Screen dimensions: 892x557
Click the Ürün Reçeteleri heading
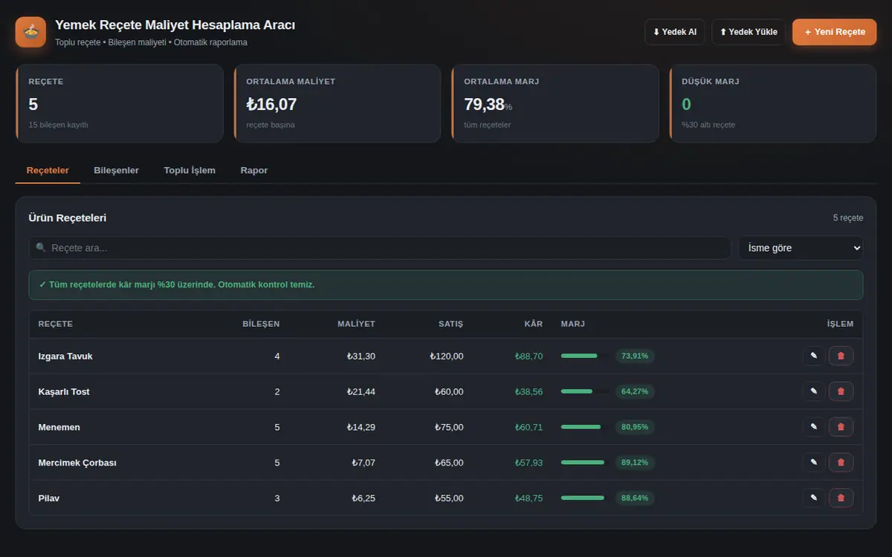(68, 218)
